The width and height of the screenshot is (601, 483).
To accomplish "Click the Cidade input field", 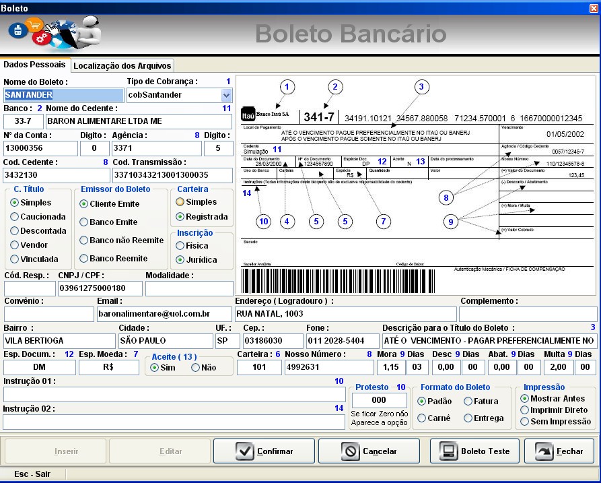I will [x=166, y=341].
